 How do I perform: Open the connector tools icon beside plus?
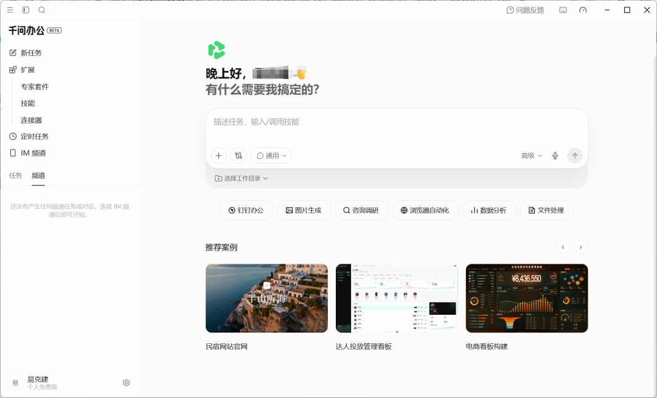(238, 156)
